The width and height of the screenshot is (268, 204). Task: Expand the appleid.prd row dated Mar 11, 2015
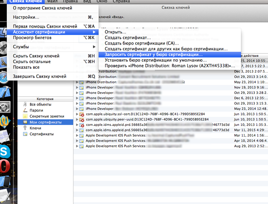77,130
